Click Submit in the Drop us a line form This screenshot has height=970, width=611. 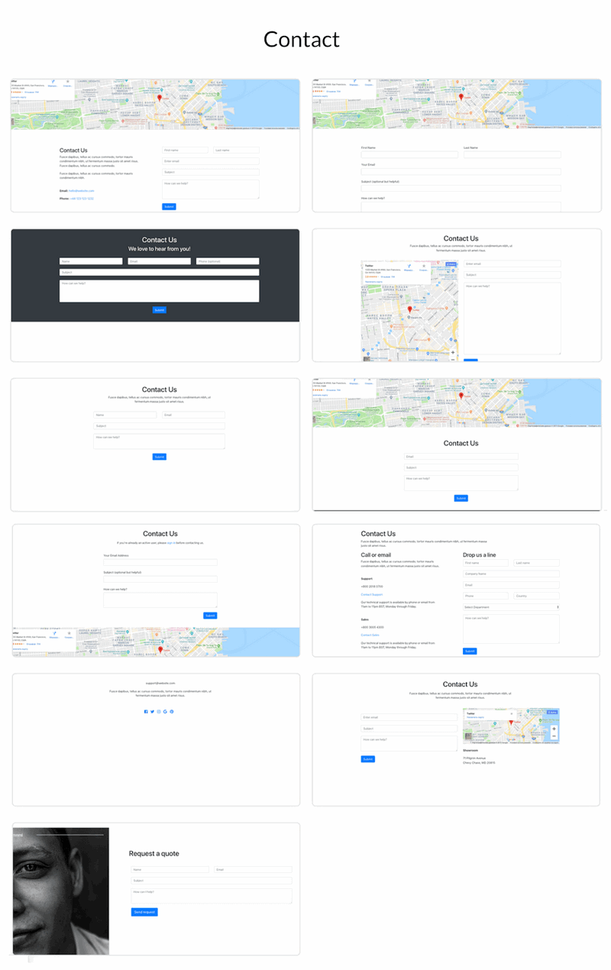470,652
